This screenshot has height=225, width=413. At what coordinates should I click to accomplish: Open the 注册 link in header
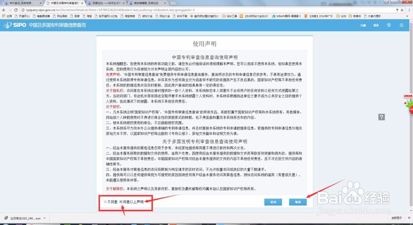click(x=363, y=25)
